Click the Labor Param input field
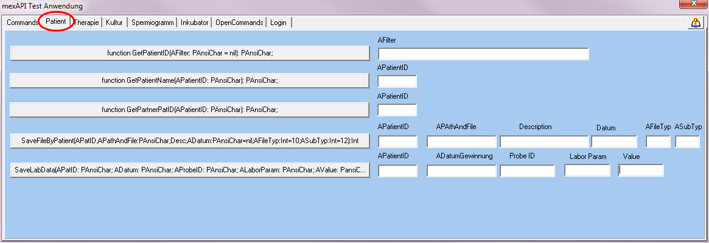The width and height of the screenshot is (709, 243). (x=587, y=170)
